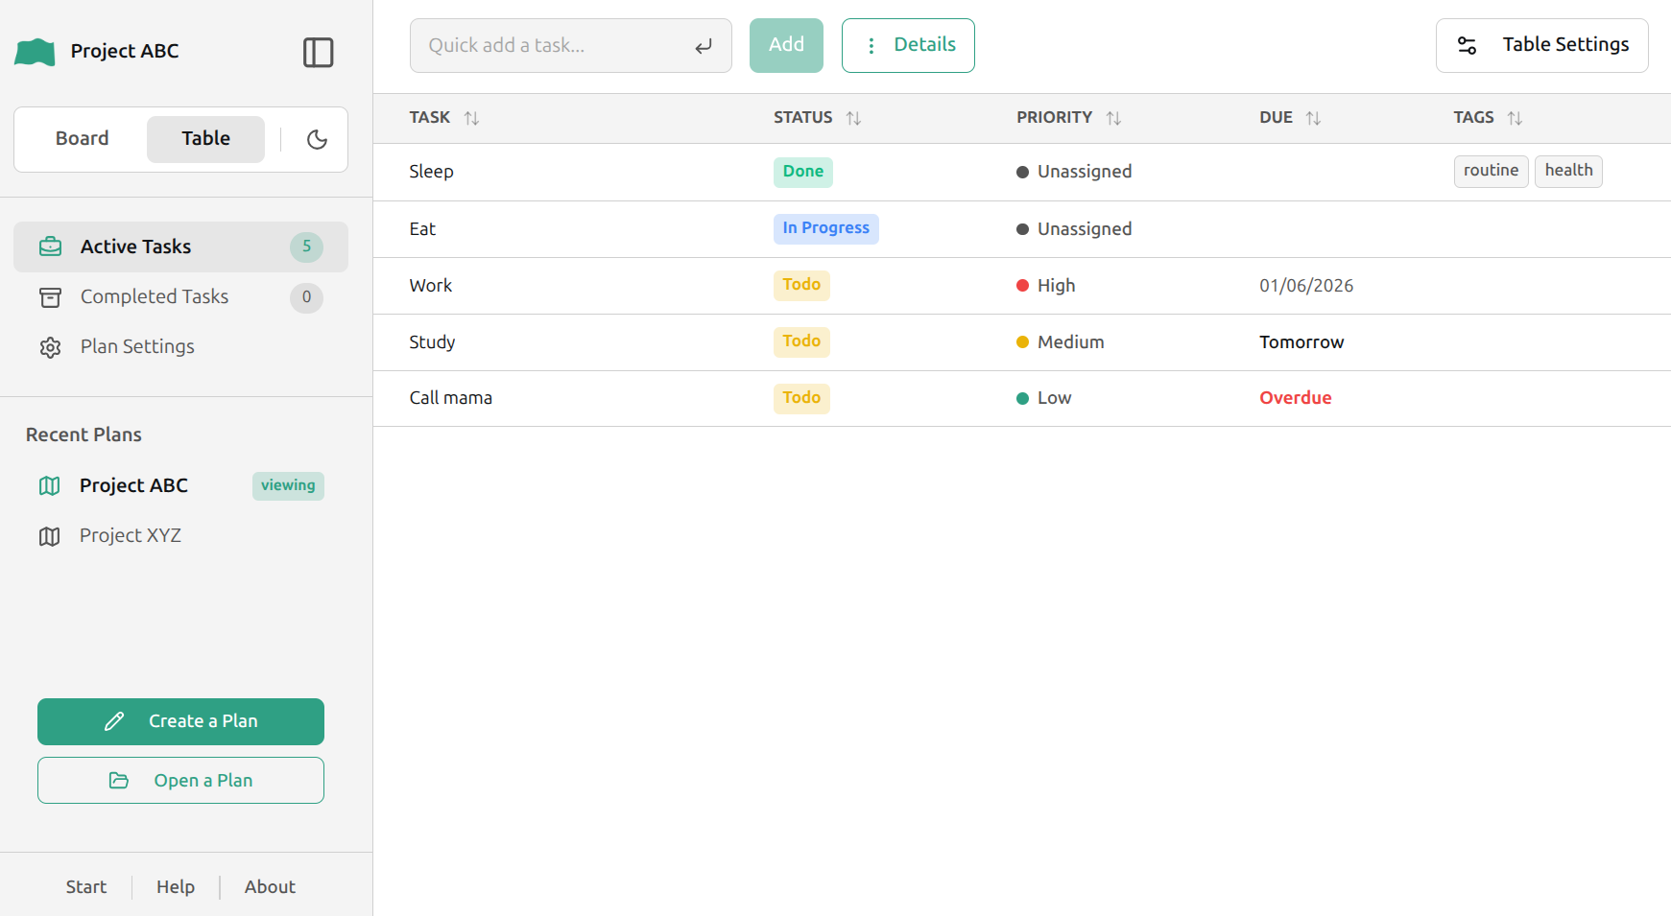Click the three-dot icon in Details button
The height and width of the screenshot is (916, 1671).
(x=871, y=46)
